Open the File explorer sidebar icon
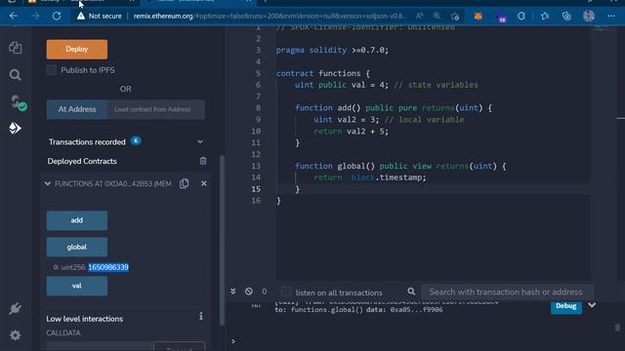Viewport: 625px width, 351px height. point(16,48)
